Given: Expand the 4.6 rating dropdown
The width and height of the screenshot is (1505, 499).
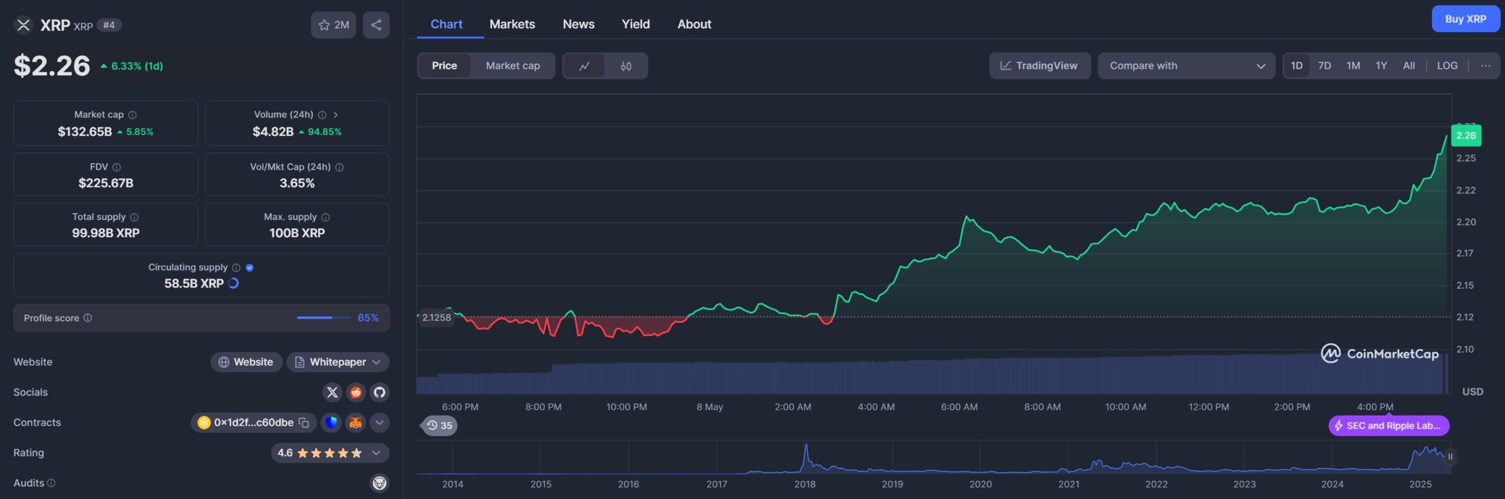Looking at the screenshot, I should (330, 453).
